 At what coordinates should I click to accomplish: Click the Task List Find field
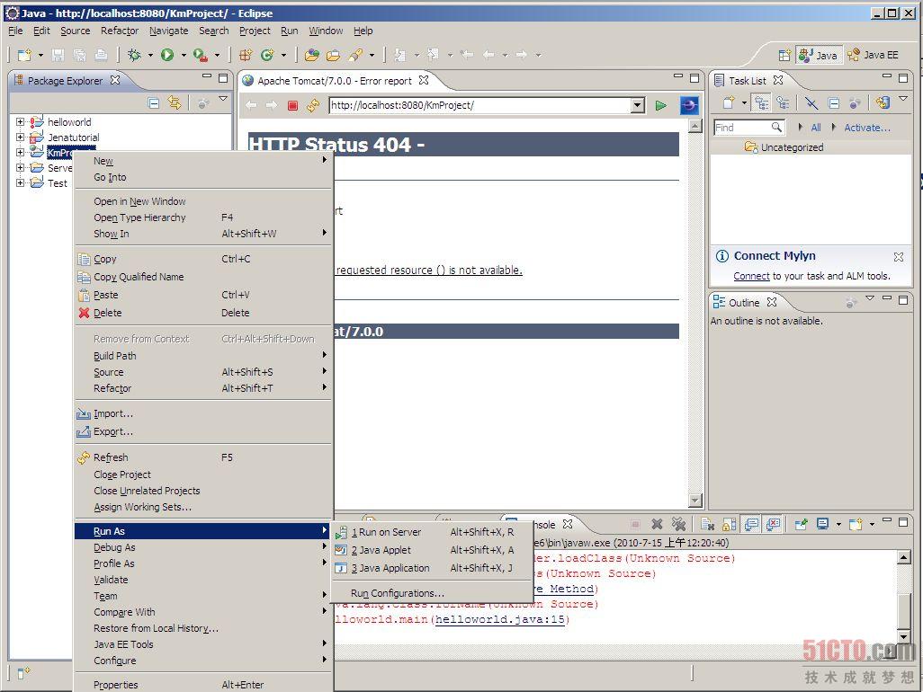point(742,128)
